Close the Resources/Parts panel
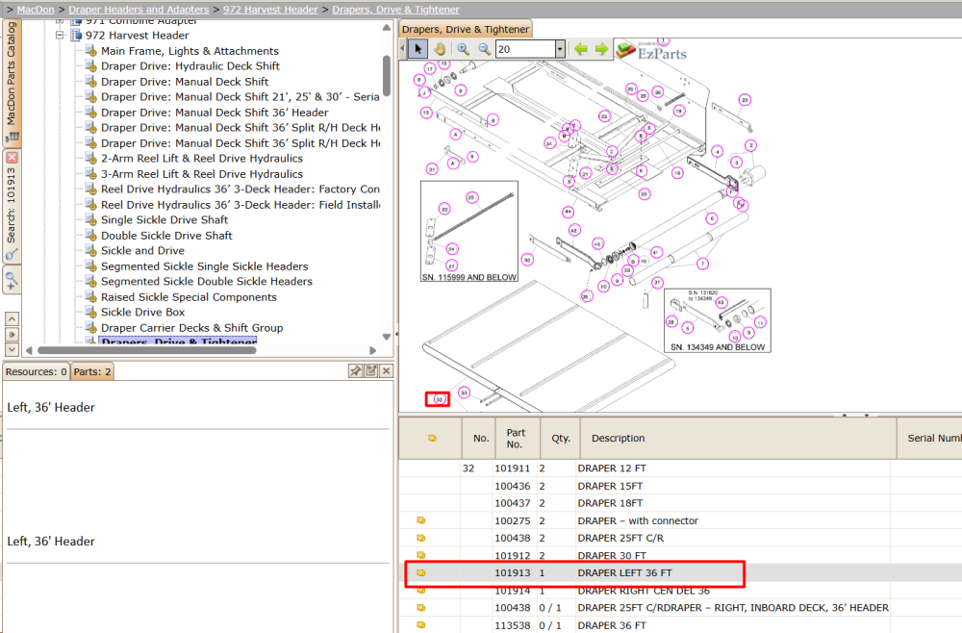 (x=386, y=371)
